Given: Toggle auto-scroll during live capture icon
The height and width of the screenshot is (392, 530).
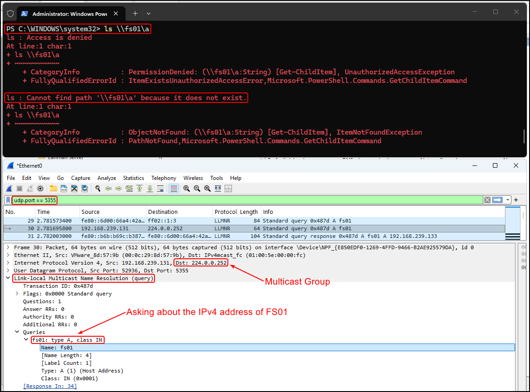Looking at the screenshot, I should pyautogui.click(x=160, y=189).
